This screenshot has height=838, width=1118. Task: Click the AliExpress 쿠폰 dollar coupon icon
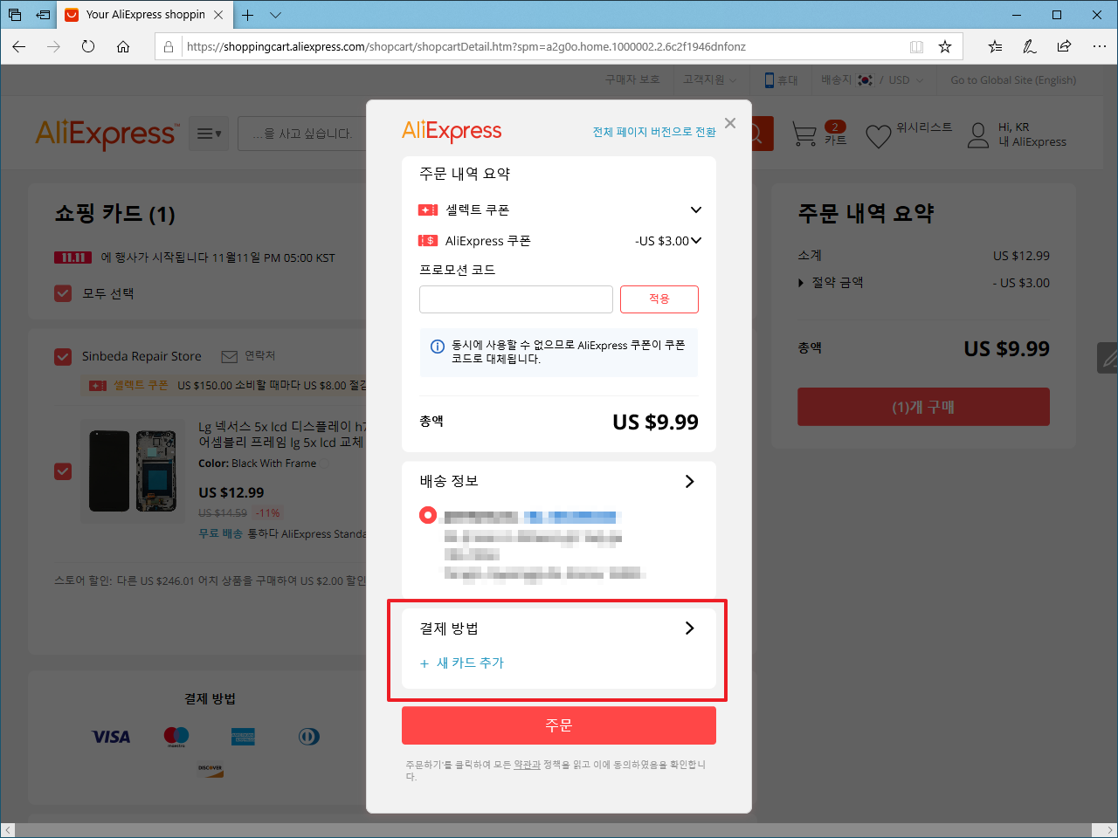point(428,241)
